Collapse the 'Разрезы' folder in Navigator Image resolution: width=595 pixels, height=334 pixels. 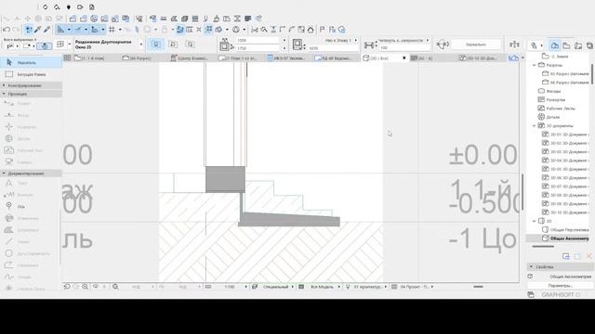coord(535,65)
